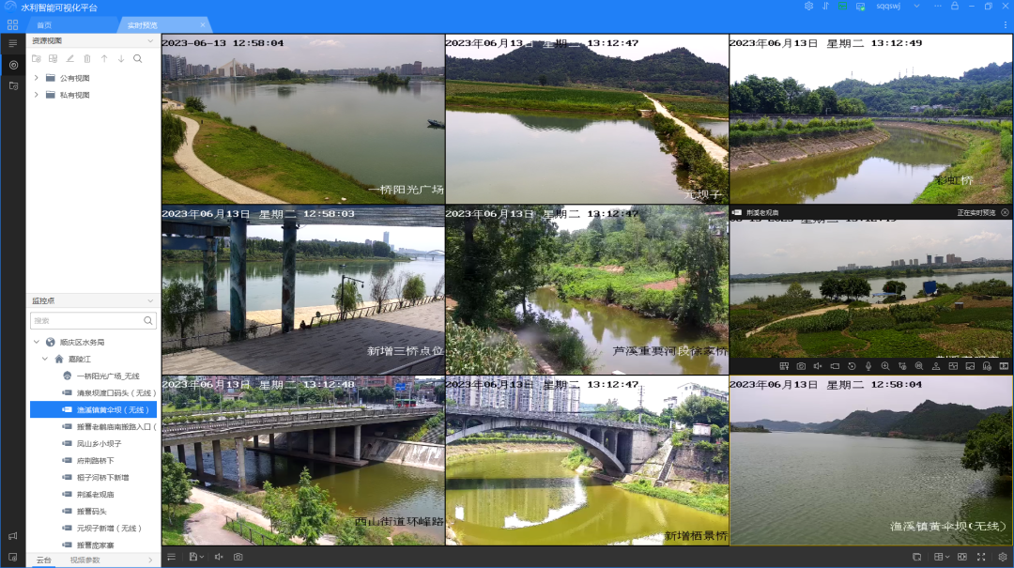Open the hamburger menu in left sidebar
1014x568 pixels.
(x=13, y=43)
